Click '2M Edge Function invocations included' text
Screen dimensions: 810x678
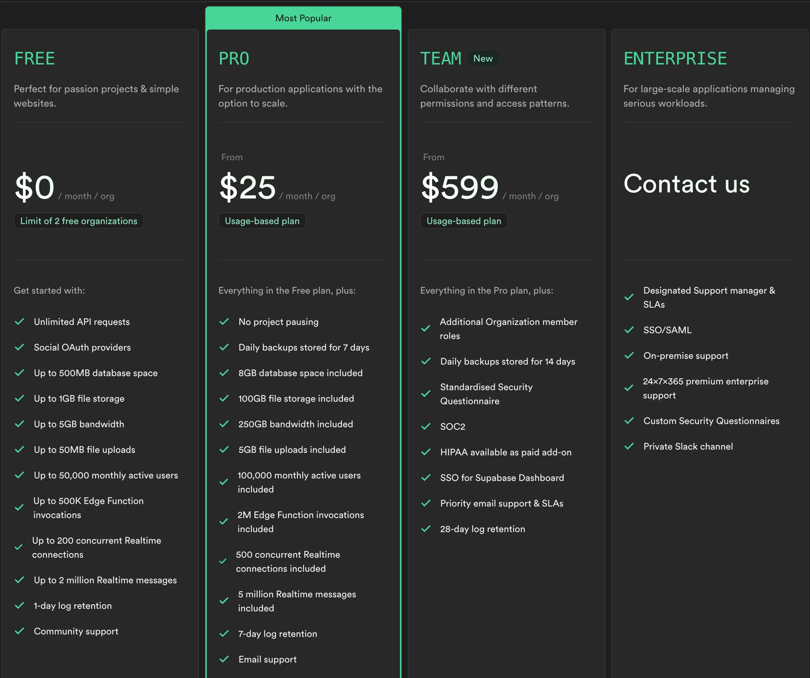point(301,522)
